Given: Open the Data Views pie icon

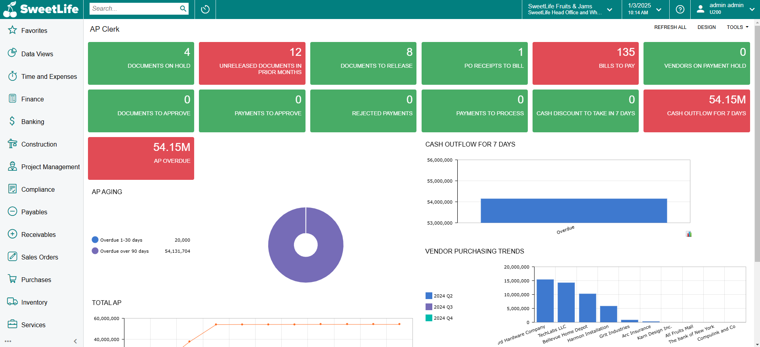Looking at the screenshot, I should [x=13, y=53].
